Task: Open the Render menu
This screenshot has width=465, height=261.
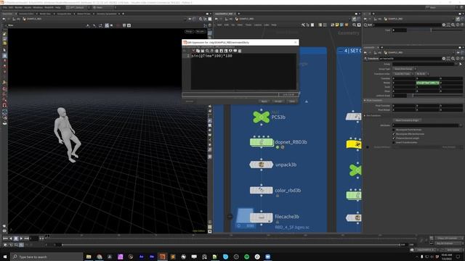Action: [18, 7]
